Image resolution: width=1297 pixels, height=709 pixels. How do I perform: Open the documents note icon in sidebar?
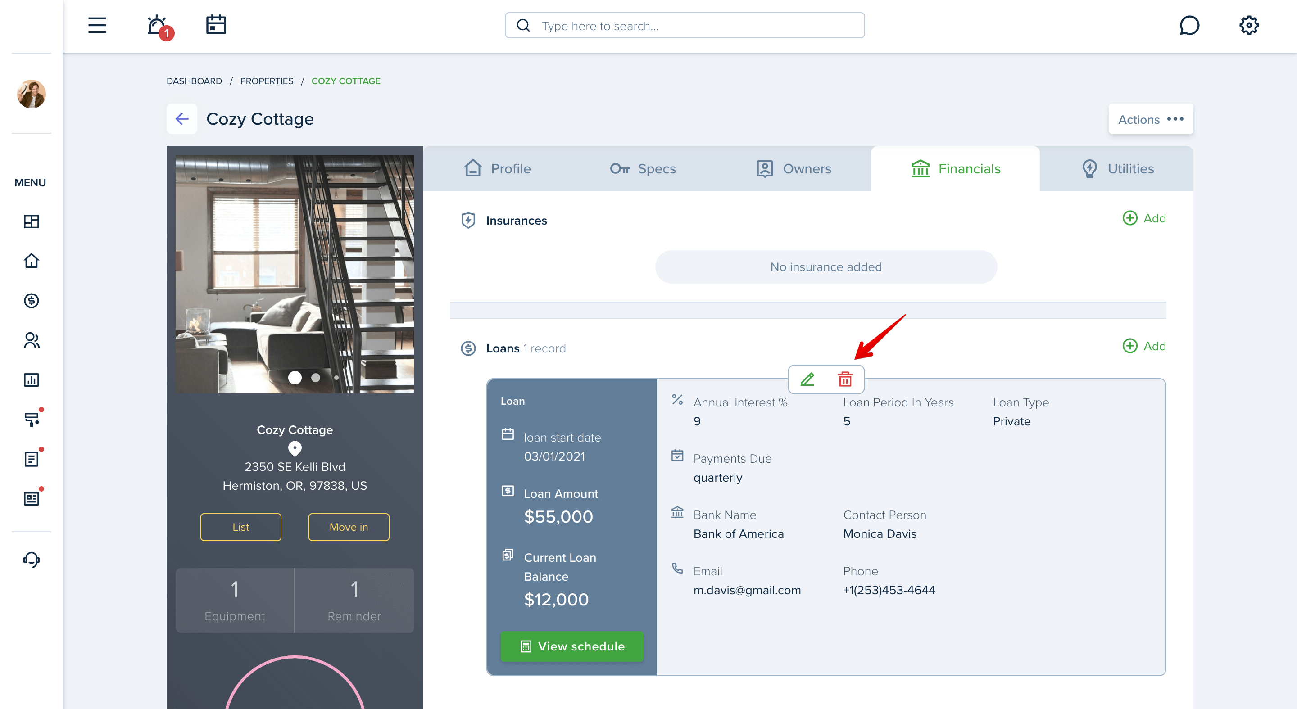(x=31, y=459)
